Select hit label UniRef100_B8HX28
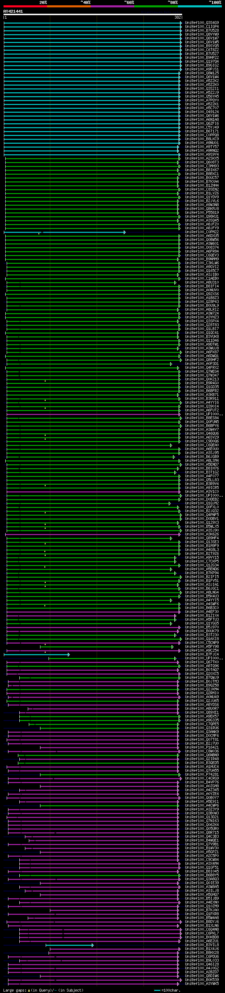Viewport: 225px width, 993px height. click(202, 952)
